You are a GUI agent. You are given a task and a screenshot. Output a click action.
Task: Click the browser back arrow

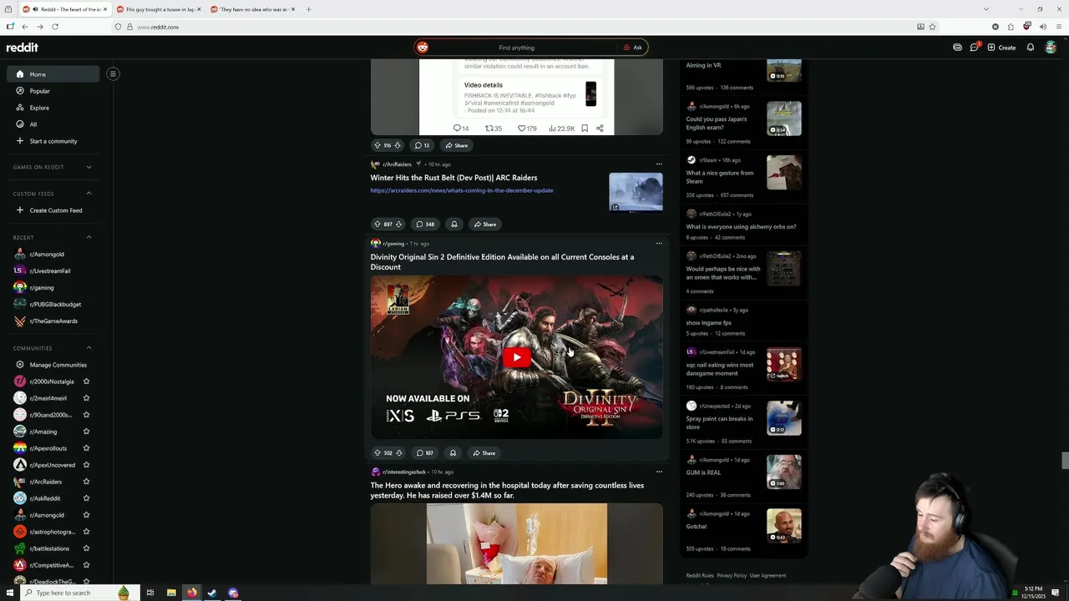(24, 27)
